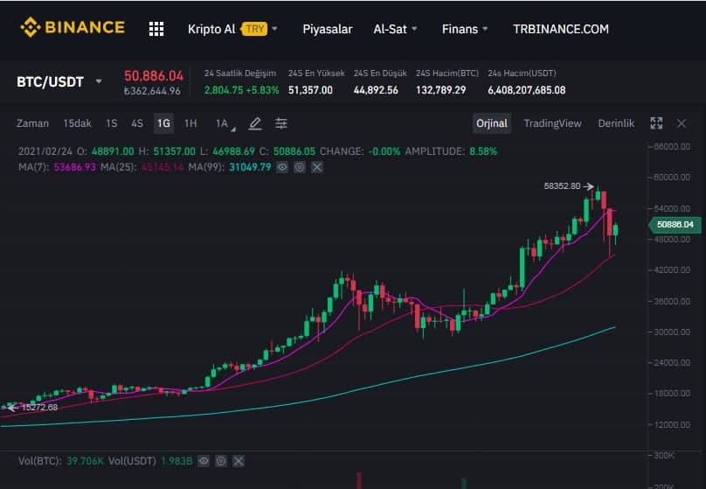Open the TRBINANCE.COM link
Image resolution: width=706 pixels, height=489 pixels.
[x=561, y=29]
